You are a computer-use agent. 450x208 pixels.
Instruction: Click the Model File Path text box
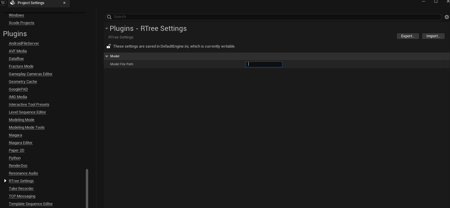click(264, 64)
